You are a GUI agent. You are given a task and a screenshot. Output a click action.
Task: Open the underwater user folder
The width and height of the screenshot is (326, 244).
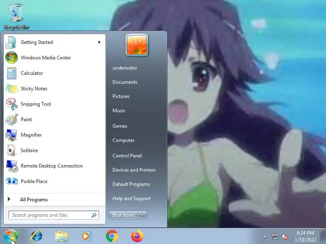125,68
